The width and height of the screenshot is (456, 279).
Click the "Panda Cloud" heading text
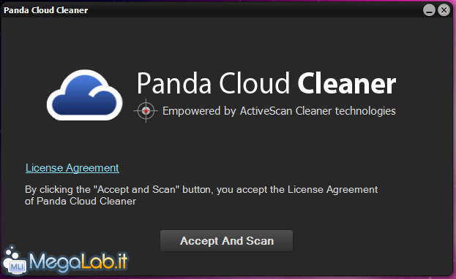click(x=213, y=83)
